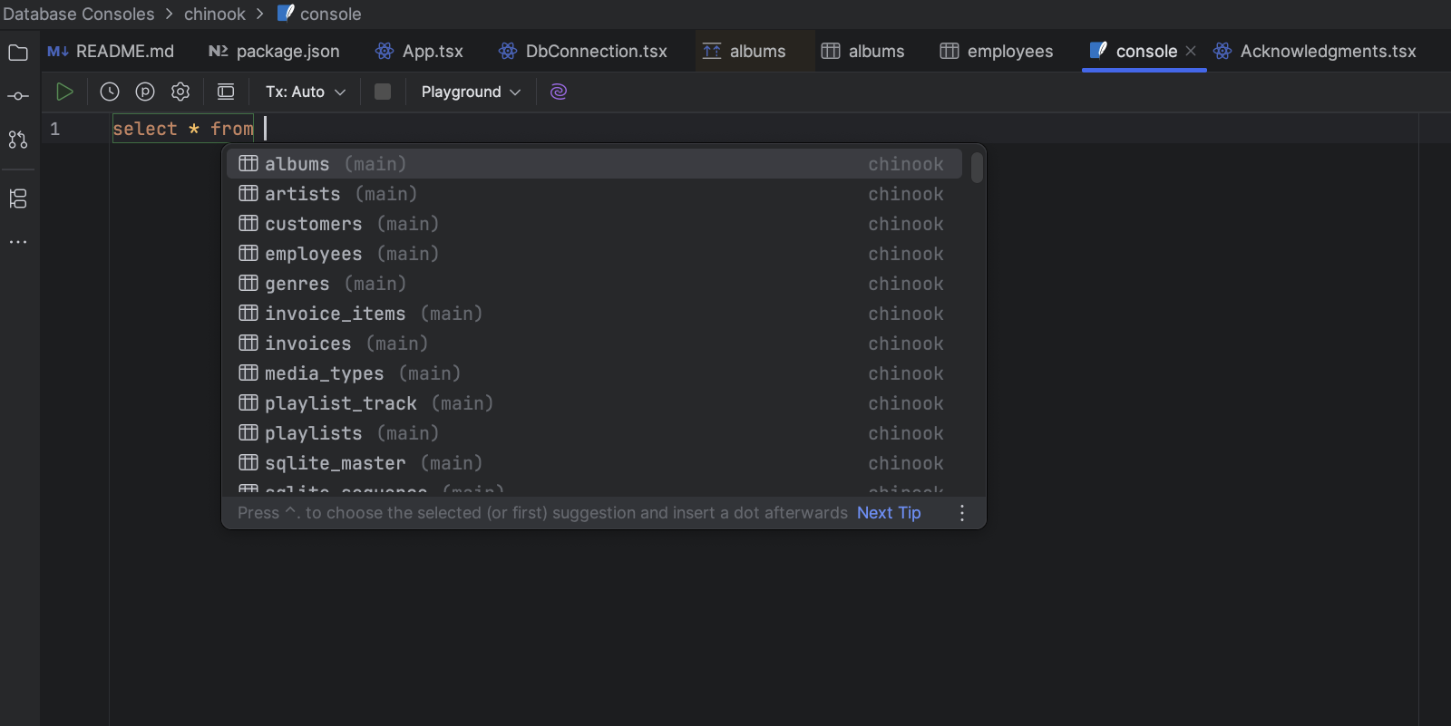The width and height of the screenshot is (1451, 726).
Task: Switch to Acknowledgments.tsx tab
Action: [x=1315, y=52]
